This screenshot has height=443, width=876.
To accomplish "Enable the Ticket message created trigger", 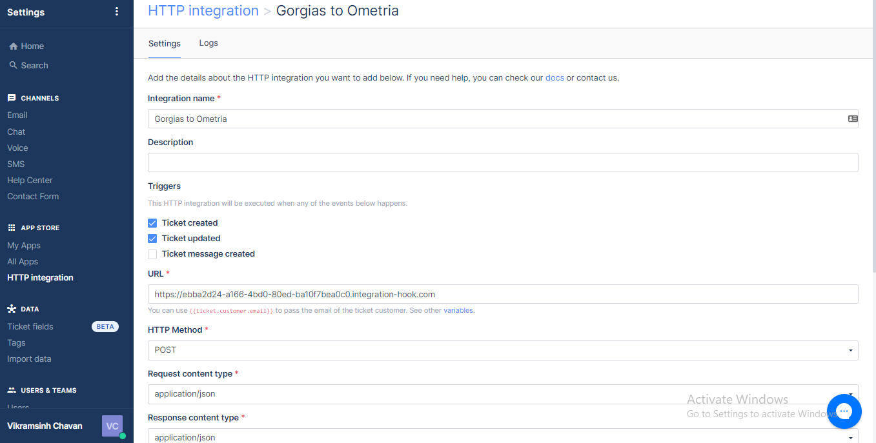I will coord(152,254).
